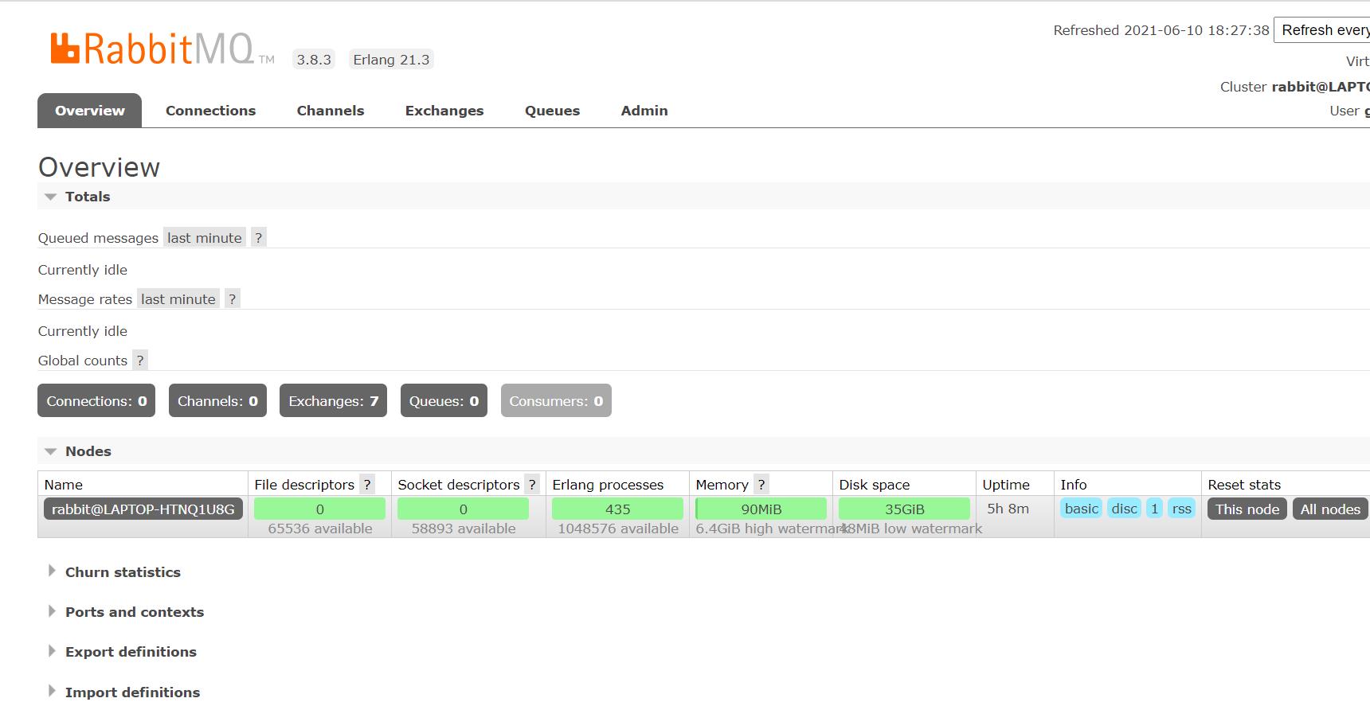This screenshot has height=706, width=1370.
Task: Change Queued messages last minute range
Action: 204,237
